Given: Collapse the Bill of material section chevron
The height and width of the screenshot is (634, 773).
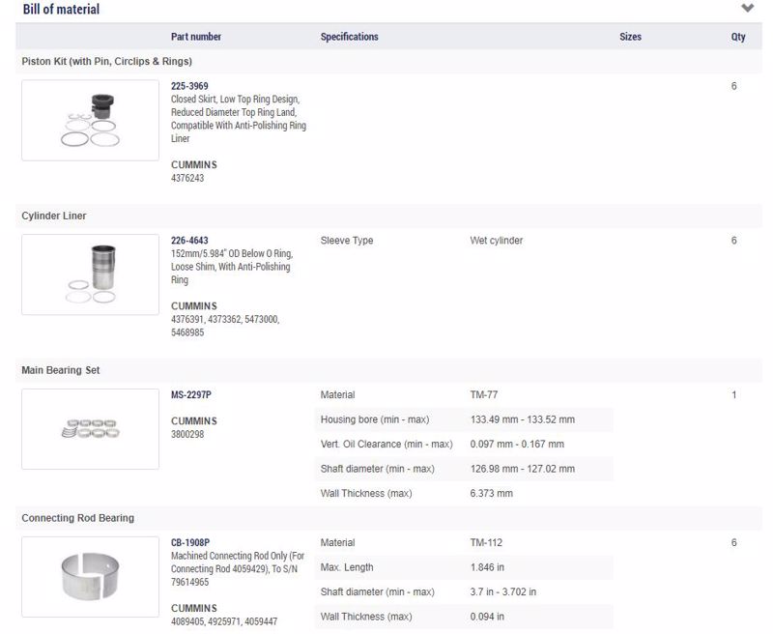Looking at the screenshot, I should [x=747, y=8].
